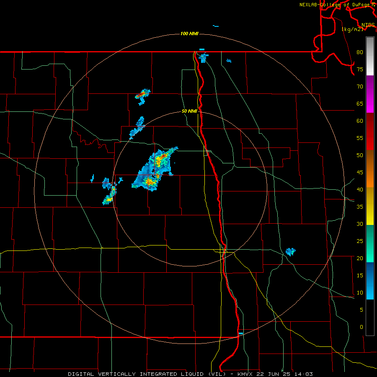Image resolution: width=377 pixels, height=377 pixels.
Task: Click the [kg/m2] units label
Action: click(352, 29)
